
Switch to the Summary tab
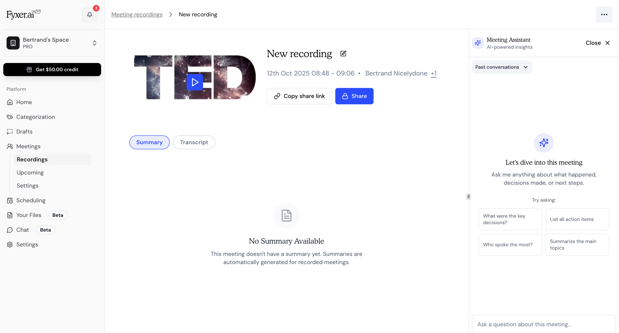click(x=149, y=142)
